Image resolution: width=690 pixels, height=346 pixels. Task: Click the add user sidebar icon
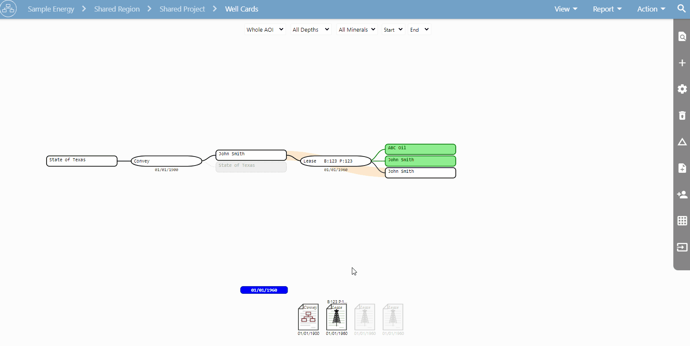[682, 195]
